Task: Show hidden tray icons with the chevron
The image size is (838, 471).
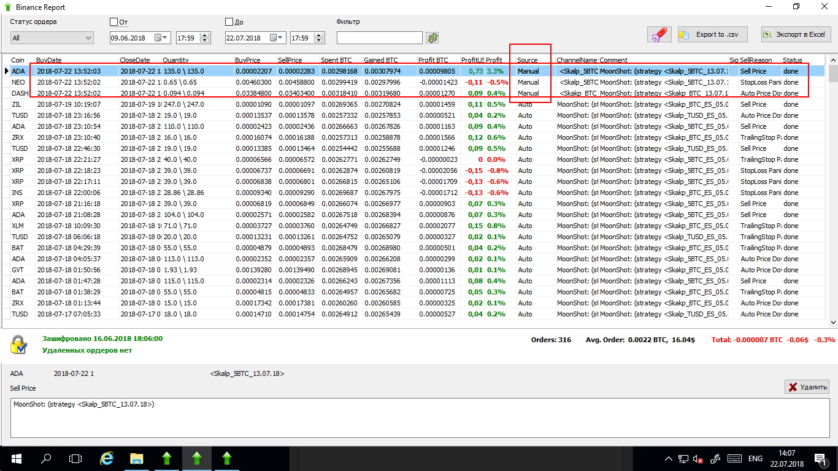Action: click(668, 459)
